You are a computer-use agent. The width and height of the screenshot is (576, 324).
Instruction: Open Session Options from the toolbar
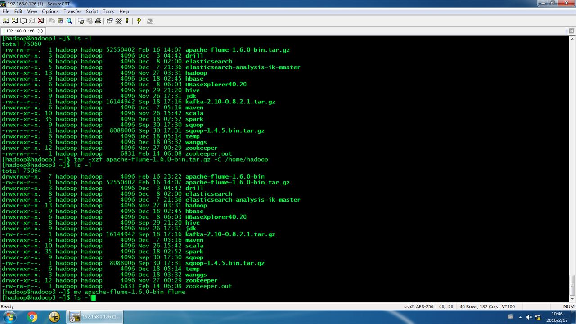click(x=110, y=21)
